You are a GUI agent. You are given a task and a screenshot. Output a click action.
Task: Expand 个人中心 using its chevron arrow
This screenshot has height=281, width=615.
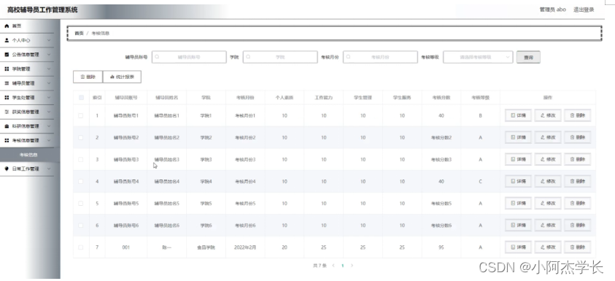(49, 40)
